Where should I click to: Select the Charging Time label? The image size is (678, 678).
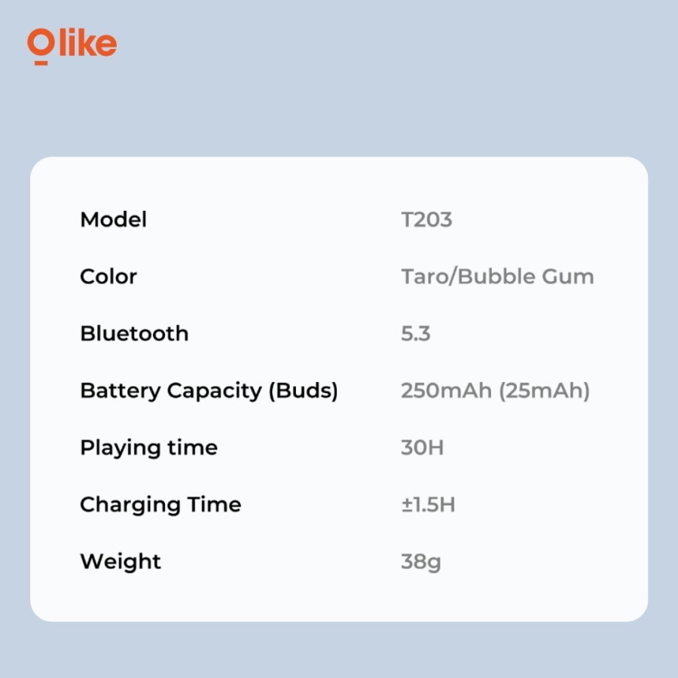click(x=160, y=505)
